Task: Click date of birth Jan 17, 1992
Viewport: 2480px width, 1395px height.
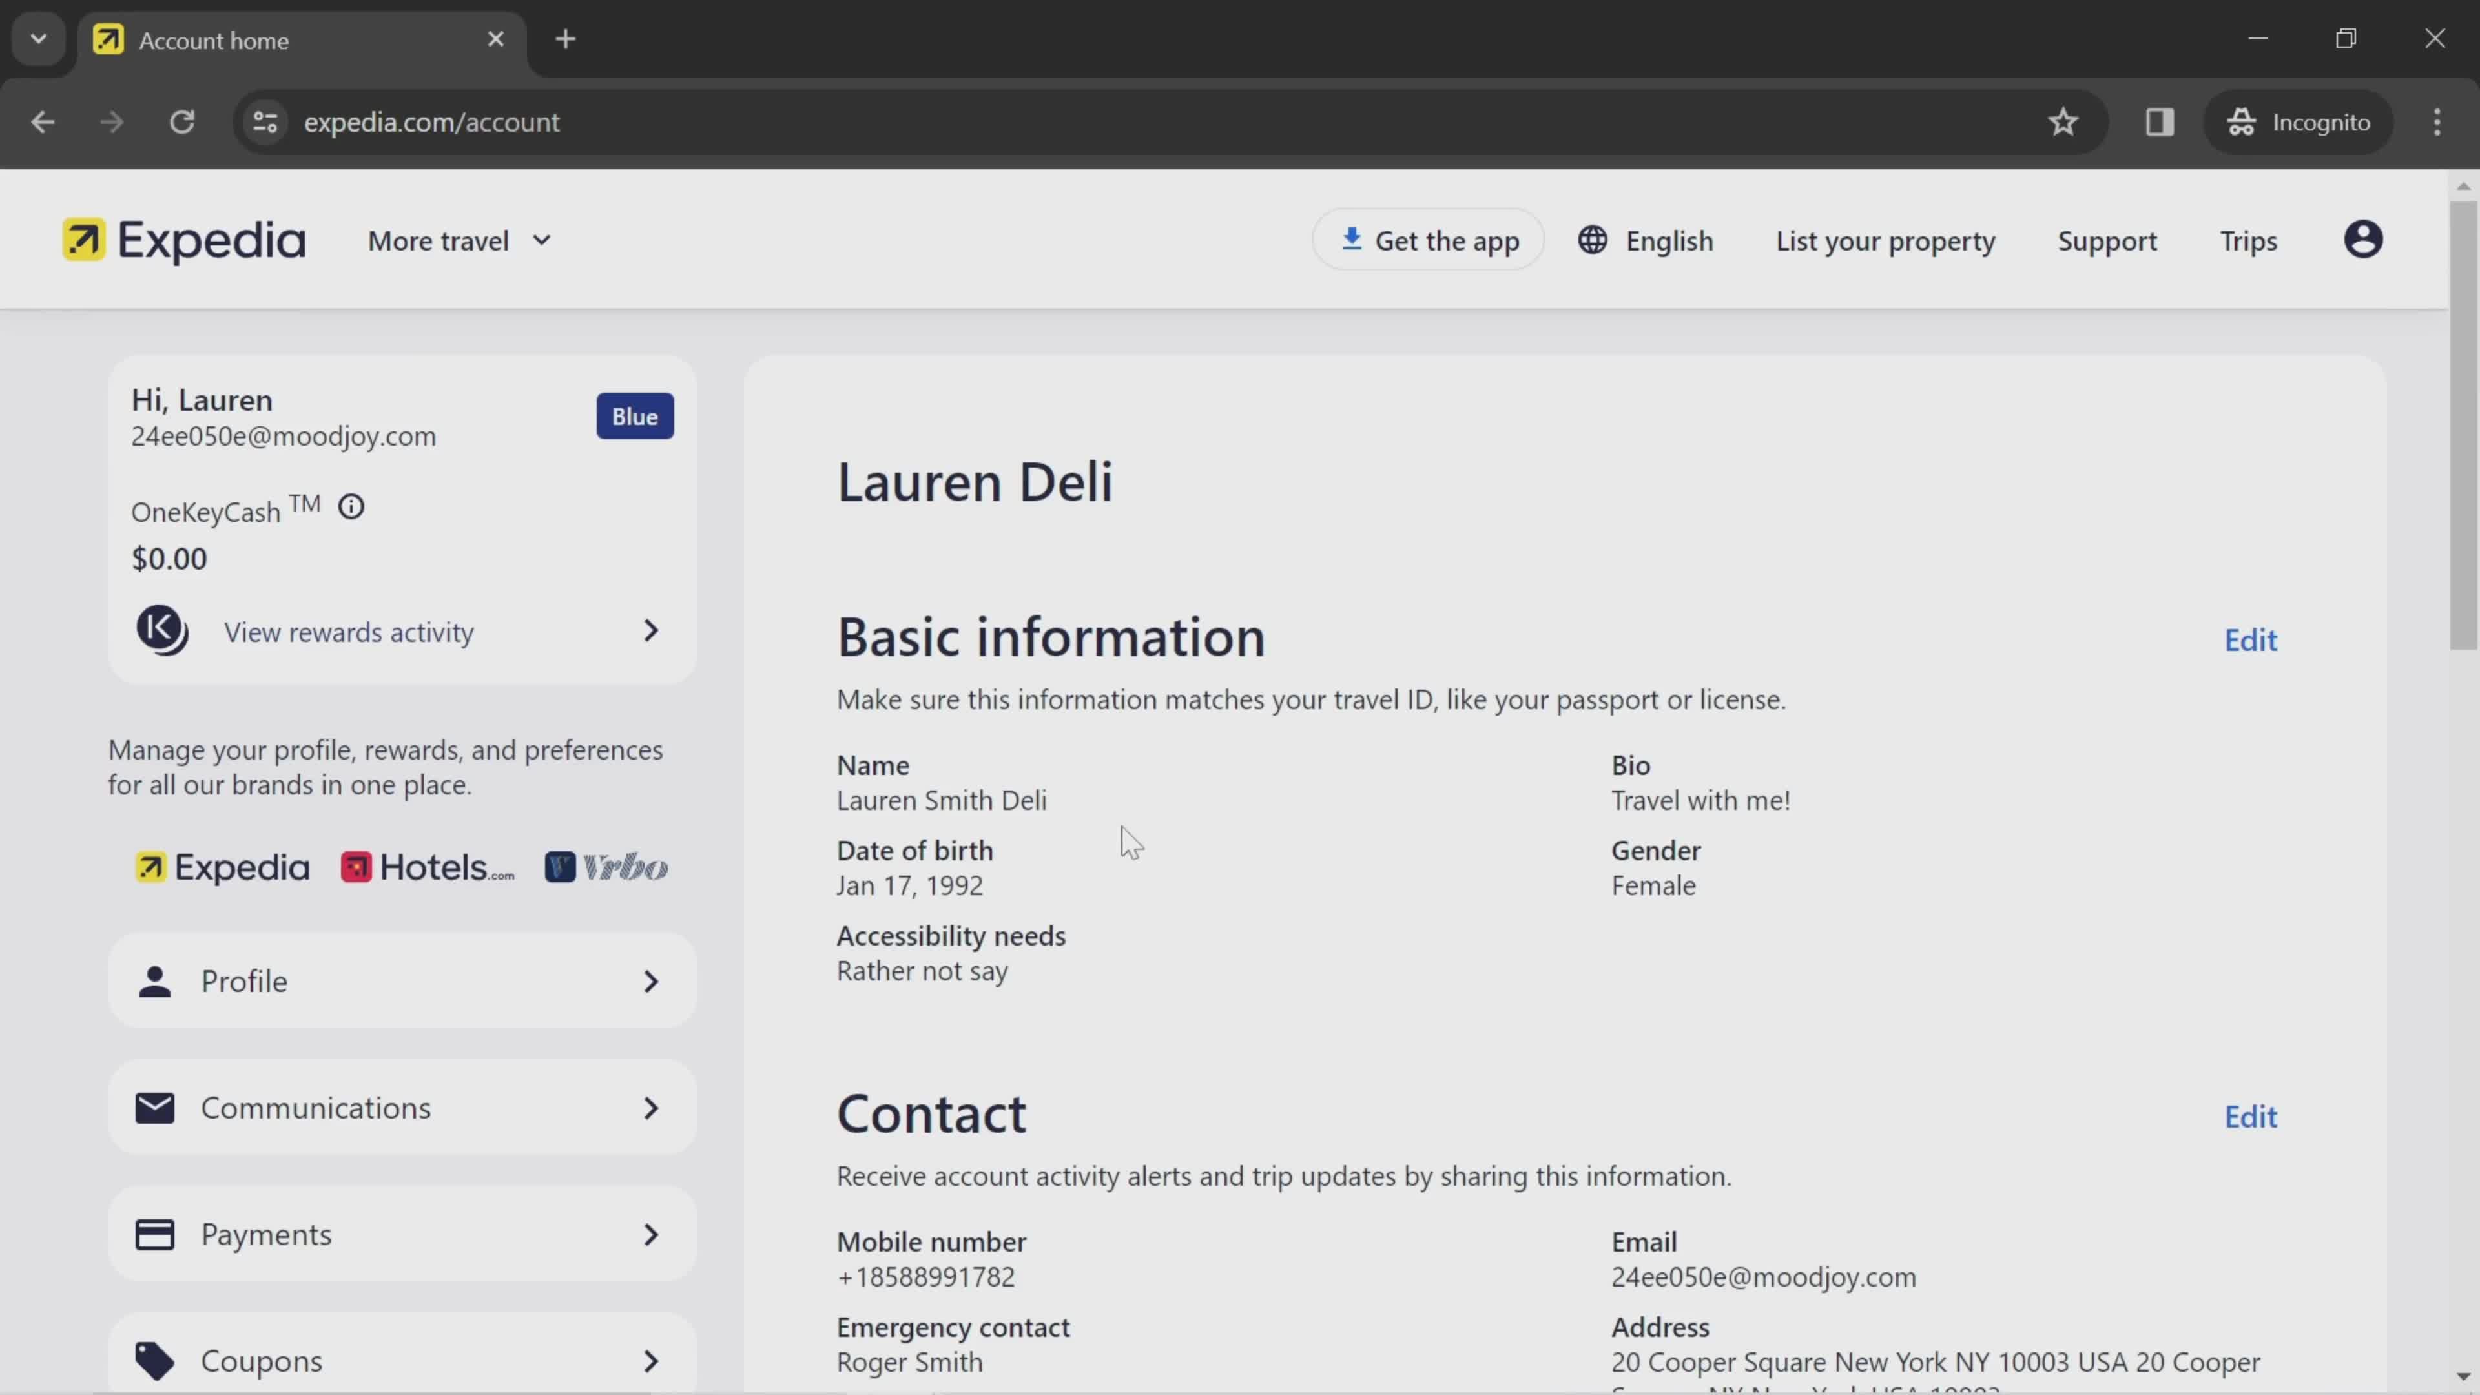Action: (909, 885)
